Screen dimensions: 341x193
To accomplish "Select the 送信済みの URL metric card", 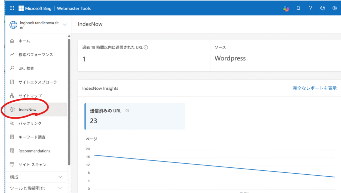I will [135, 116].
